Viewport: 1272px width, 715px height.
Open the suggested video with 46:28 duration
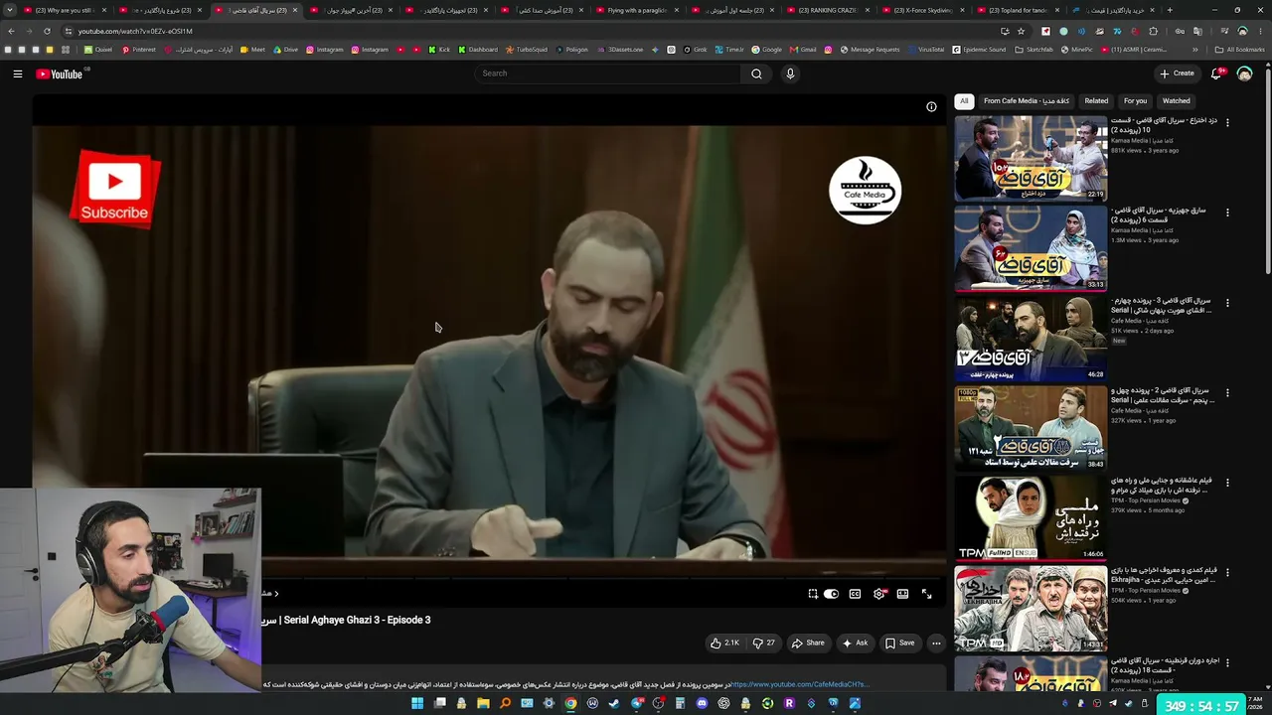pyautogui.click(x=1031, y=338)
